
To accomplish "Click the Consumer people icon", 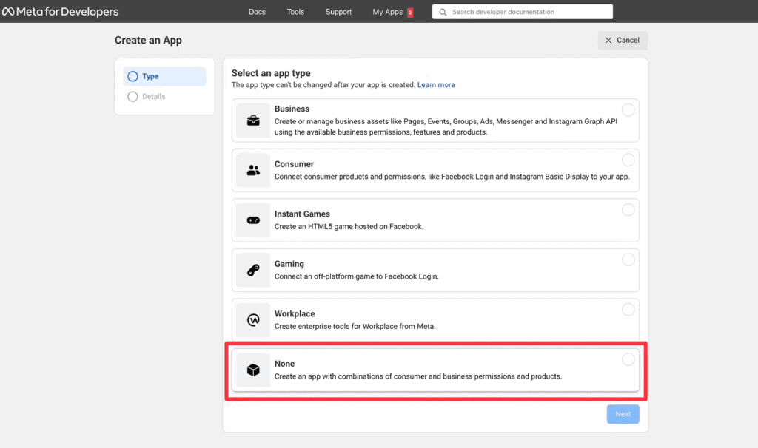I will (x=252, y=169).
